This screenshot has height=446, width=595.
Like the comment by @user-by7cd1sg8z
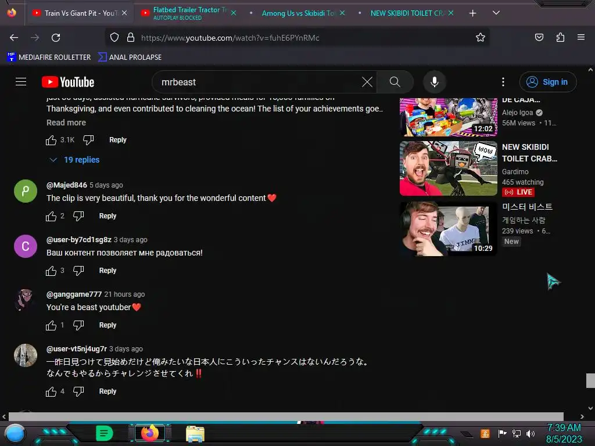coord(51,271)
